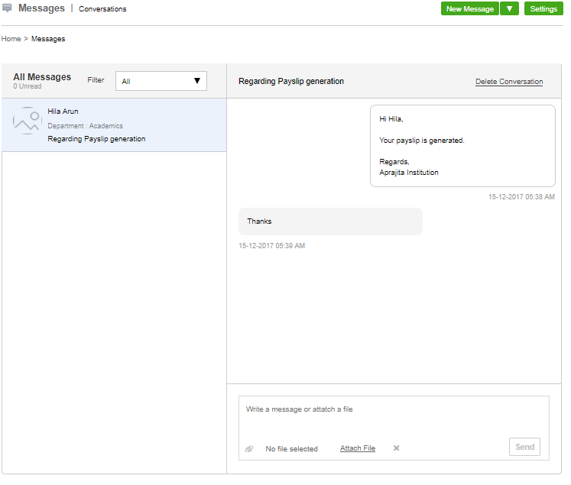Click the paperclip attachment icon
The image size is (571, 485).
click(x=249, y=449)
